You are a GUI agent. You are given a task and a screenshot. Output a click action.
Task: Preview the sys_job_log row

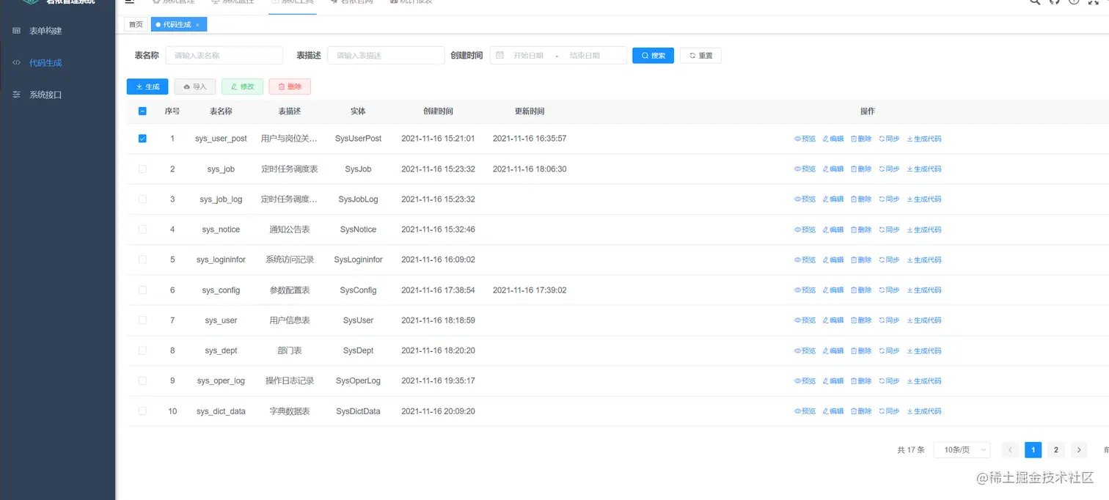coord(805,199)
